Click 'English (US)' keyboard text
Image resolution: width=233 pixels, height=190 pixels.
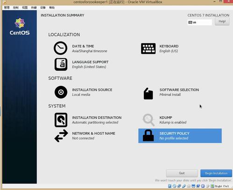pos(169,51)
